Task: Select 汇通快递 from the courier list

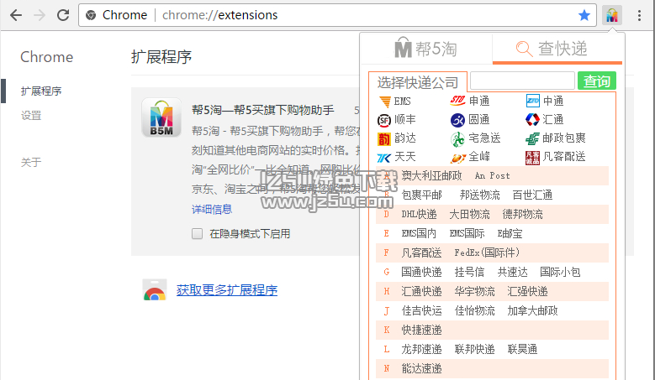Action: 421,291
